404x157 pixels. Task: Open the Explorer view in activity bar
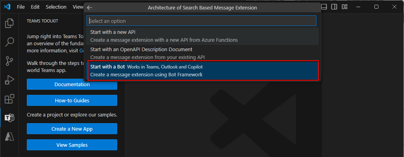(9, 23)
